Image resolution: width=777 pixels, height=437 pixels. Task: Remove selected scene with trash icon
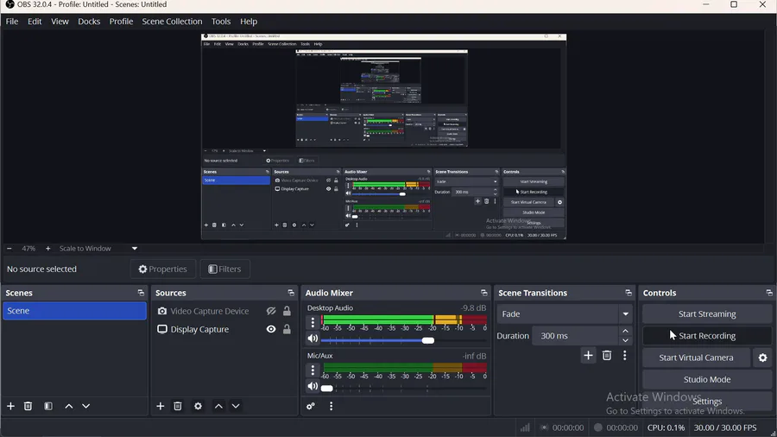tap(28, 406)
